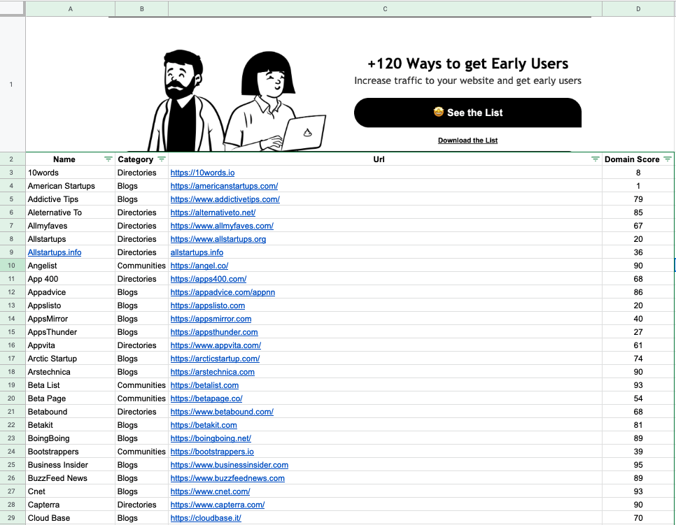Image resolution: width=676 pixels, height=525 pixels.
Task: Select domain score 95 cell
Action: pyautogui.click(x=638, y=465)
